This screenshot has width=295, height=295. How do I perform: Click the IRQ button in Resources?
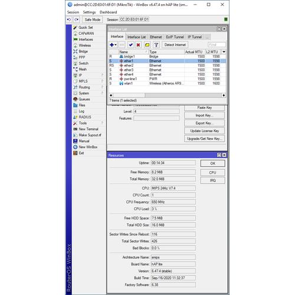pos(212,181)
